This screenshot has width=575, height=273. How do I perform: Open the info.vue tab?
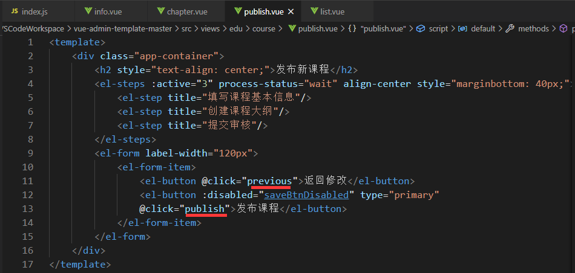[x=111, y=11]
